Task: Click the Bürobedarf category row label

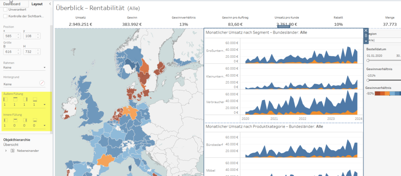Action: coord(215,145)
